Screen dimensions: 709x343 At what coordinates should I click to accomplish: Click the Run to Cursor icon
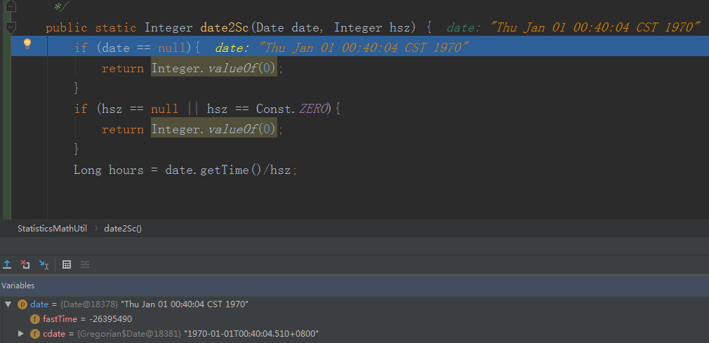point(44,264)
